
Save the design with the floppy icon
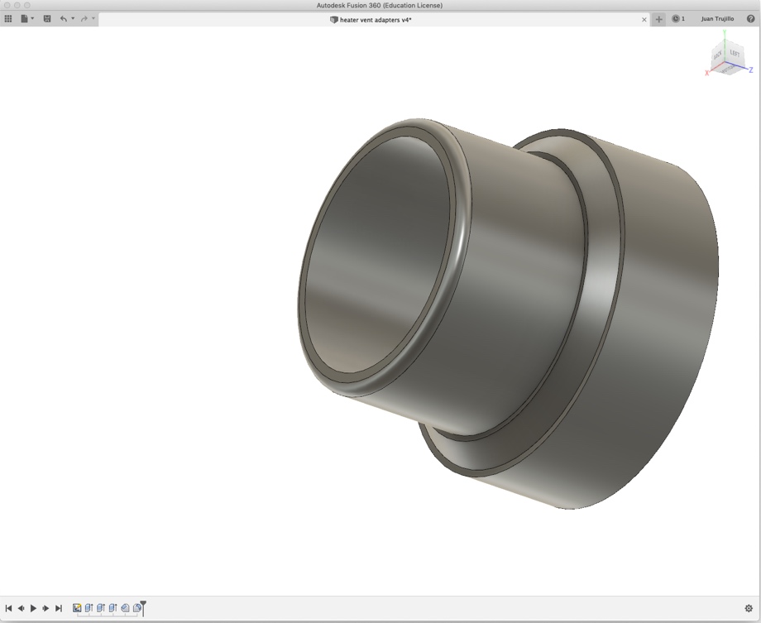coord(47,19)
